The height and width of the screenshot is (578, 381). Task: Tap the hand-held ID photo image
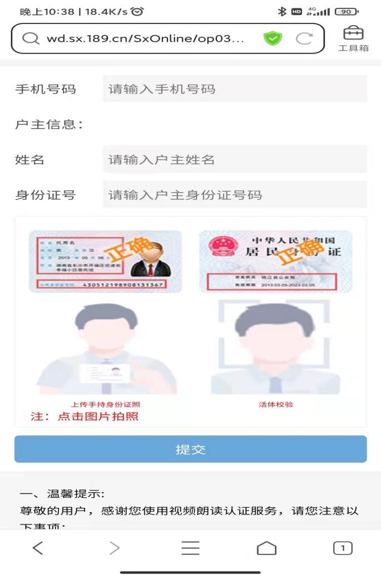click(x=106, y=349)
